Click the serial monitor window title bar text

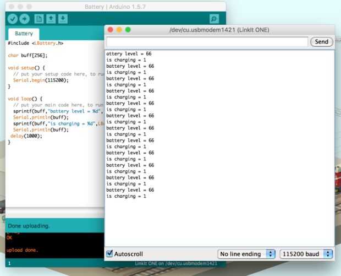click(x=219, y=30)
